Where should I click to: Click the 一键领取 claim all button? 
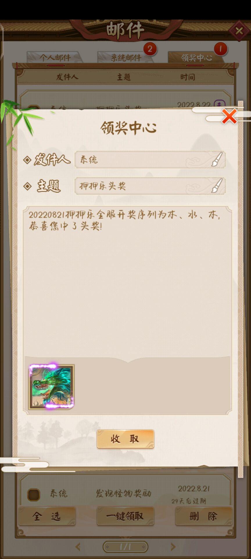point(125,516)
